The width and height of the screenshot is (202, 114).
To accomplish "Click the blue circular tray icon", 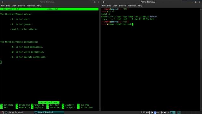I will click(x=155, y=113).
